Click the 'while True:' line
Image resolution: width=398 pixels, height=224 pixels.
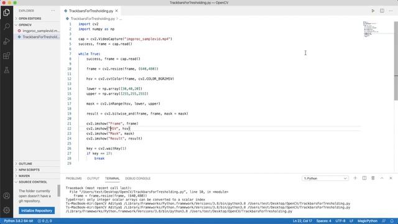click(90, 54)
